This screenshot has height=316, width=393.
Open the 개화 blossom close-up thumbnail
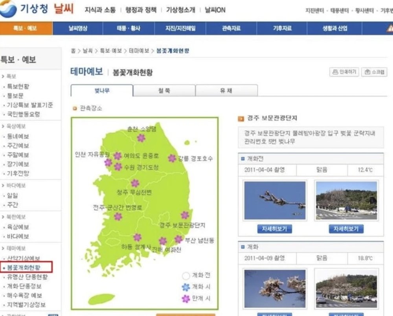point(274,288)
